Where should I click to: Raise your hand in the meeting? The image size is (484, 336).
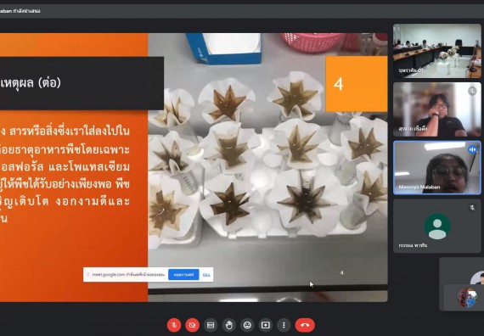pos(229,325)
